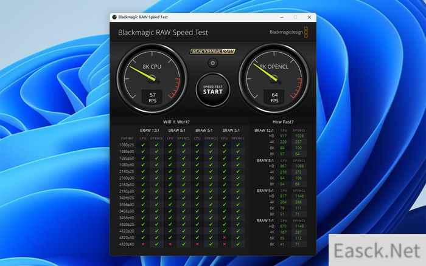
Task: Click the 1080p60 format row label
Action: click(x=127, y=165)
